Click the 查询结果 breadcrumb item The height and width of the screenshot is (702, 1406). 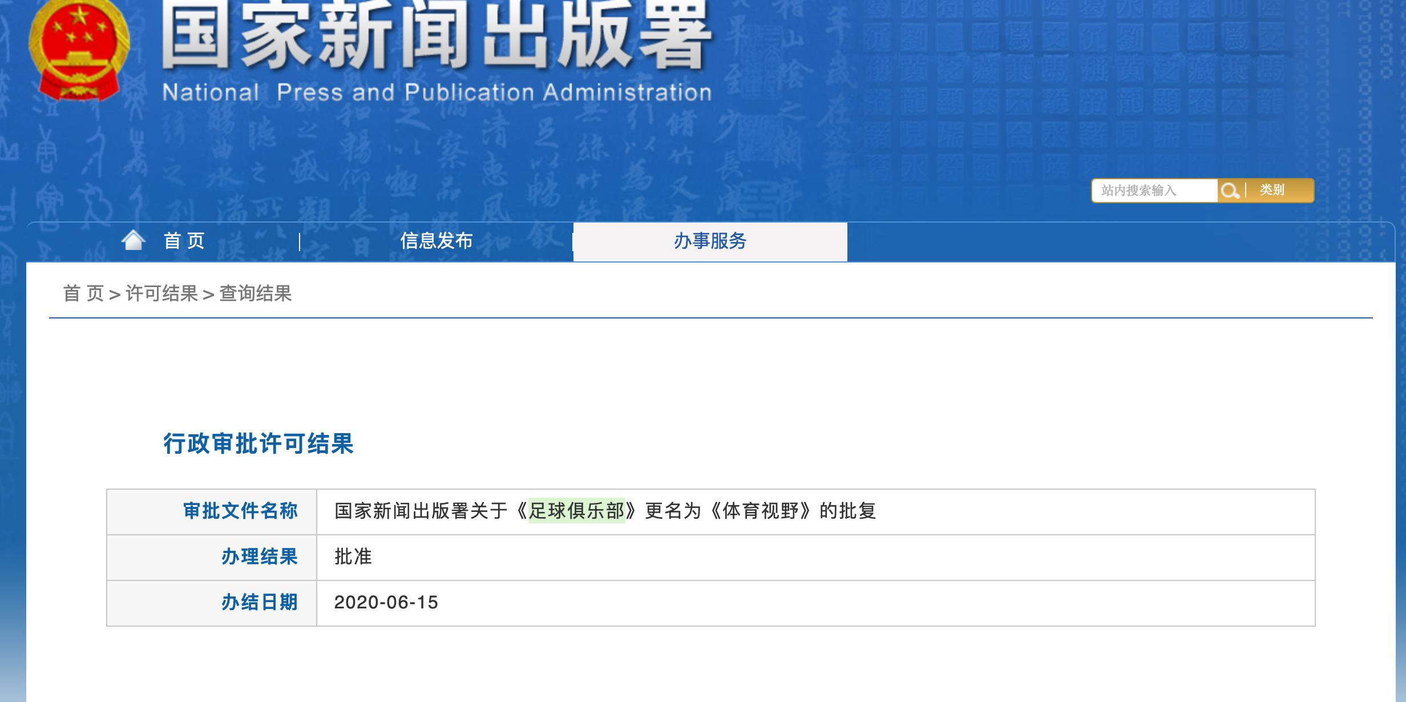(x=256, y=293)
